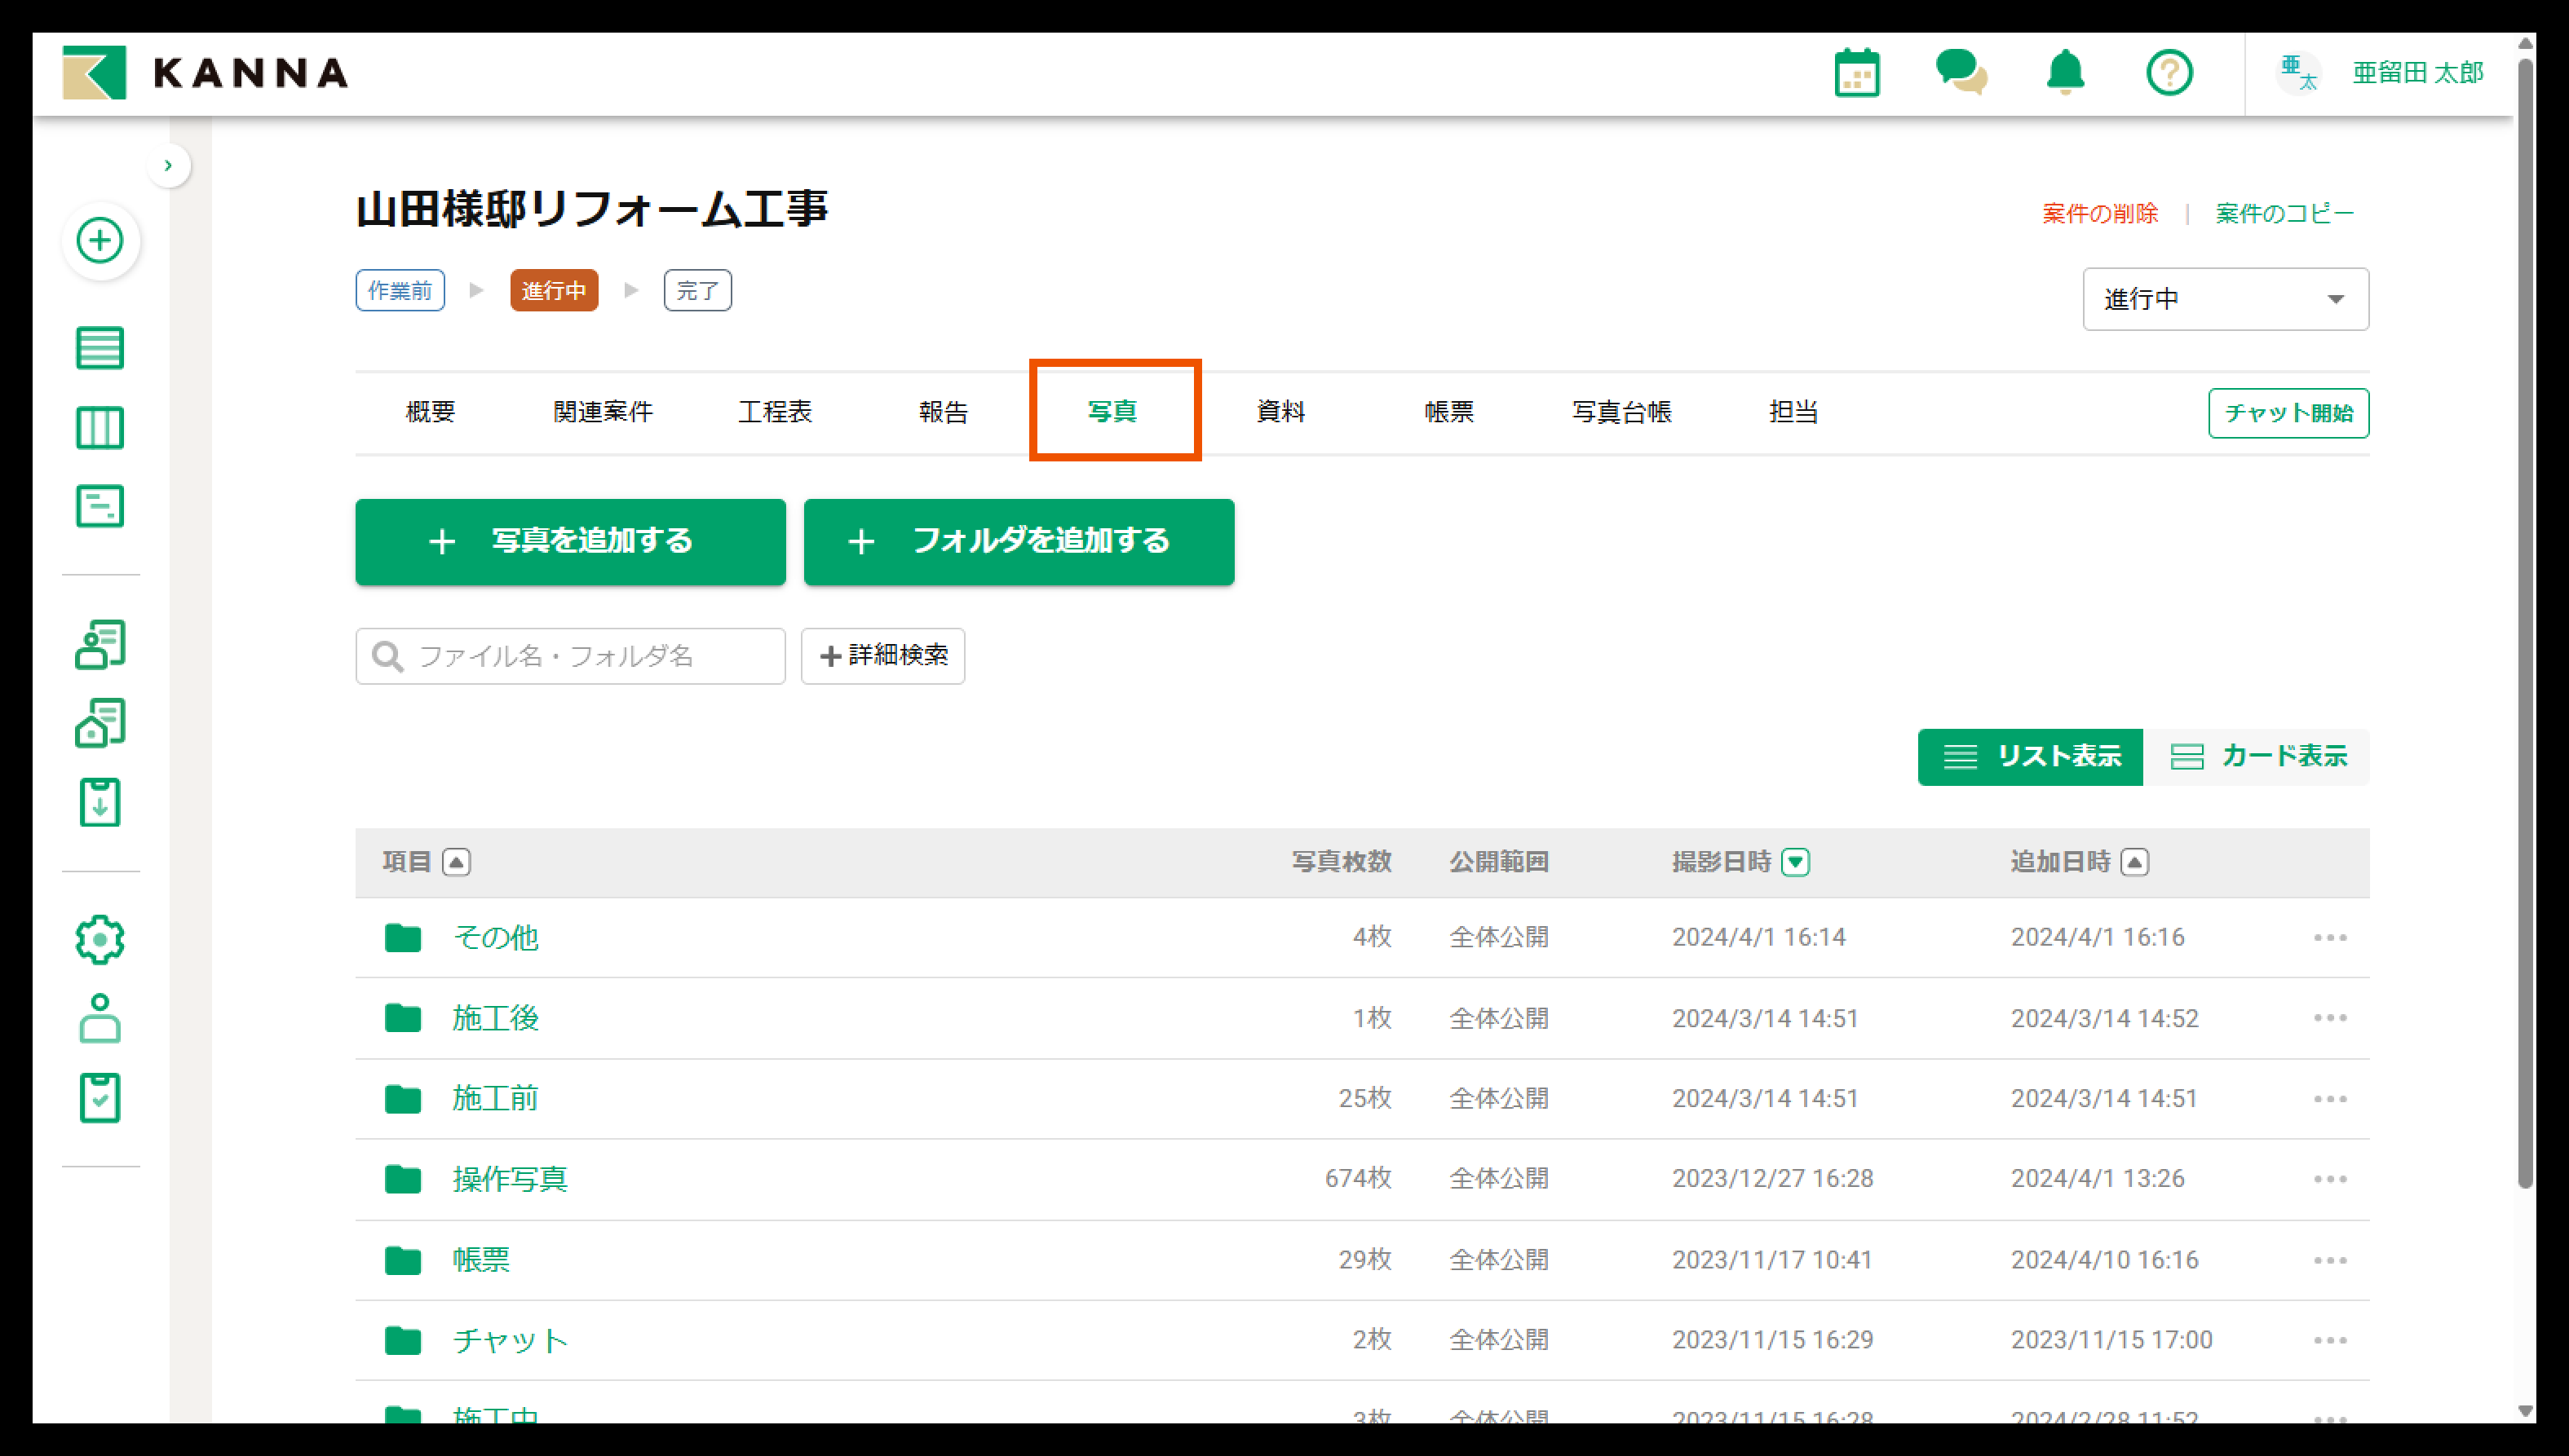Open the calendar icon in header
2569x1456 pixels.
(x=1857, y=73)
